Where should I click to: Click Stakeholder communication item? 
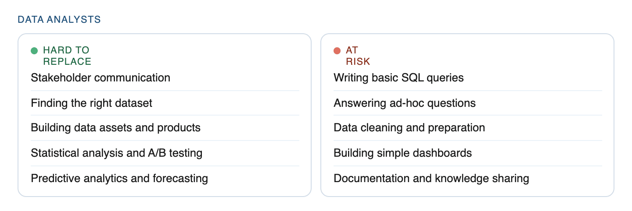101,78
